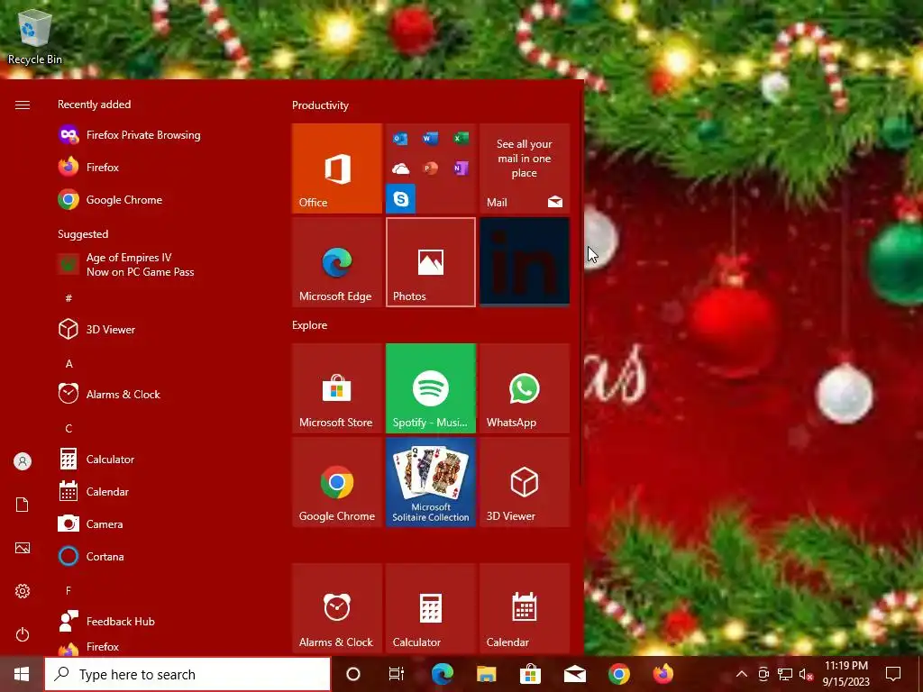
Task: Open the Skype icon in Office tile group
Action: coord(401,199)
